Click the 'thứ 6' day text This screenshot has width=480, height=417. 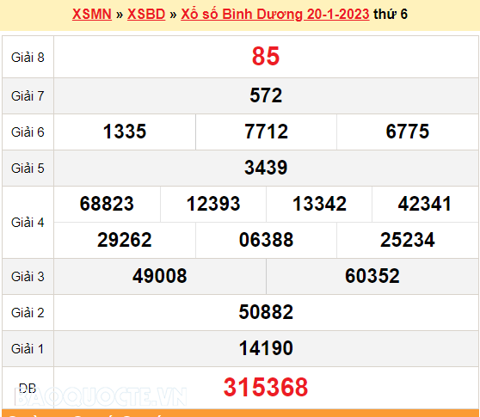pyautogui.click(x=391, y=14)
